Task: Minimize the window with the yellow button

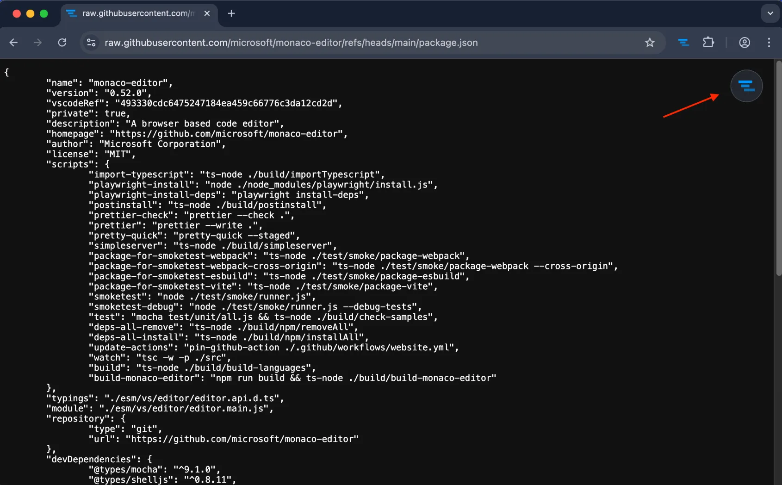Action: click(x=31, y=13)
